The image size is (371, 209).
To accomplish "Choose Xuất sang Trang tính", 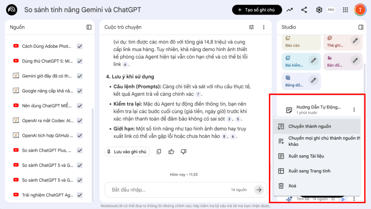I will pos(309,171).
